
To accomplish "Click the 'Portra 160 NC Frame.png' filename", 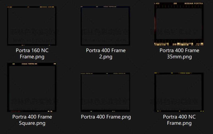I will [32, 53].
